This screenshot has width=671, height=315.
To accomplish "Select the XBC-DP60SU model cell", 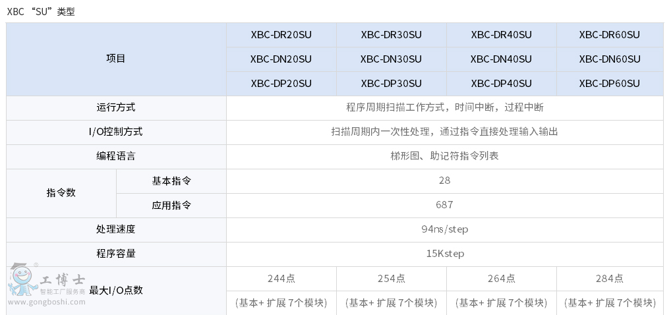I will pos(610,84).
